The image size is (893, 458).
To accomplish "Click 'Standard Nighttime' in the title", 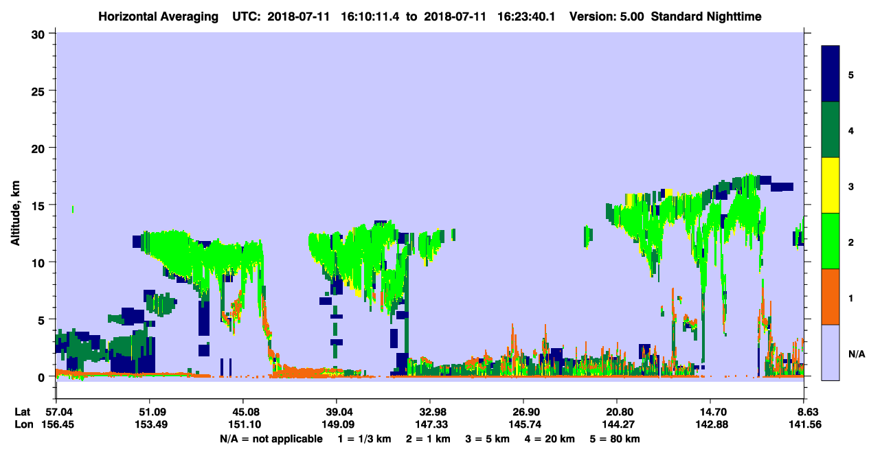I will pos(705,16).
